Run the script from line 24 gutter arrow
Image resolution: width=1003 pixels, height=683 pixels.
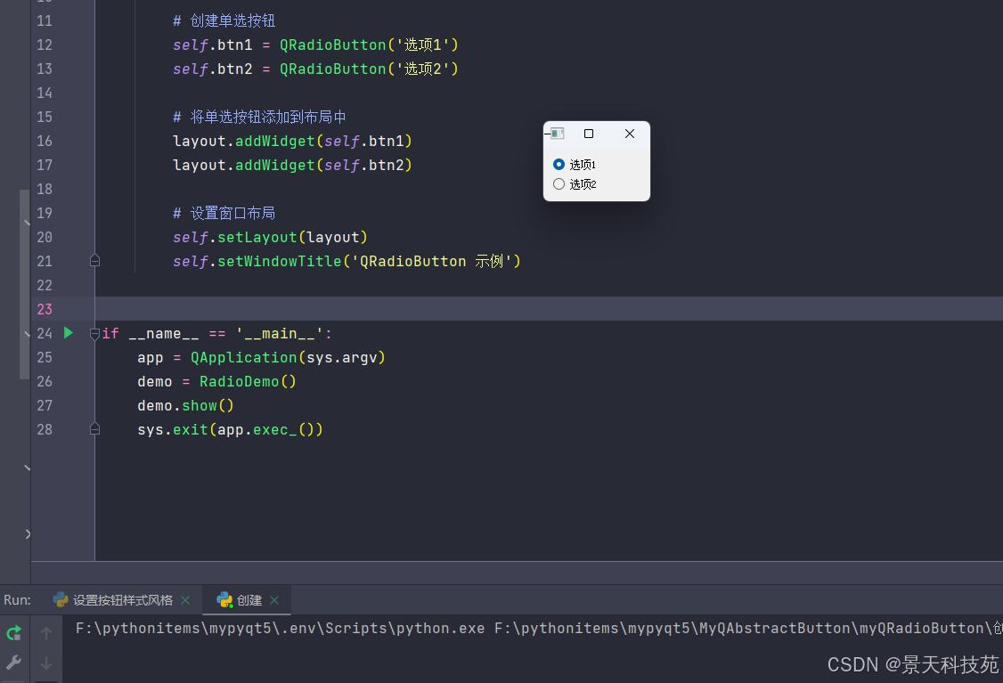(69, 332)
